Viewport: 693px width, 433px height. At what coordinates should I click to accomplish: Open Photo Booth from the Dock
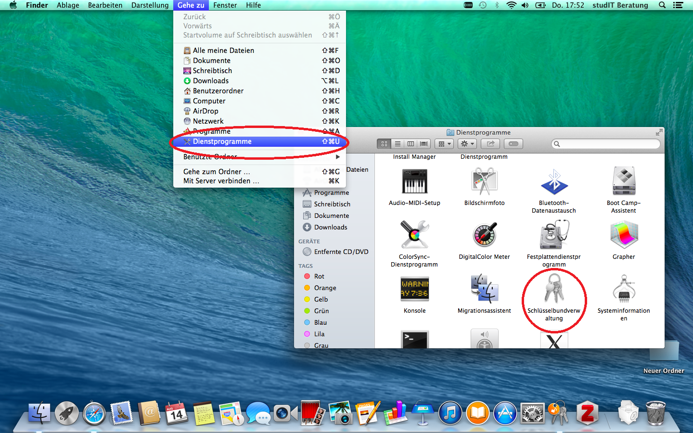tap(313, 413)
